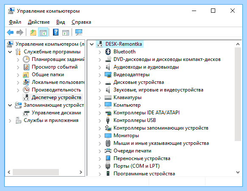Select Мыши и иные указывающие устройства text

pos(161,143)
